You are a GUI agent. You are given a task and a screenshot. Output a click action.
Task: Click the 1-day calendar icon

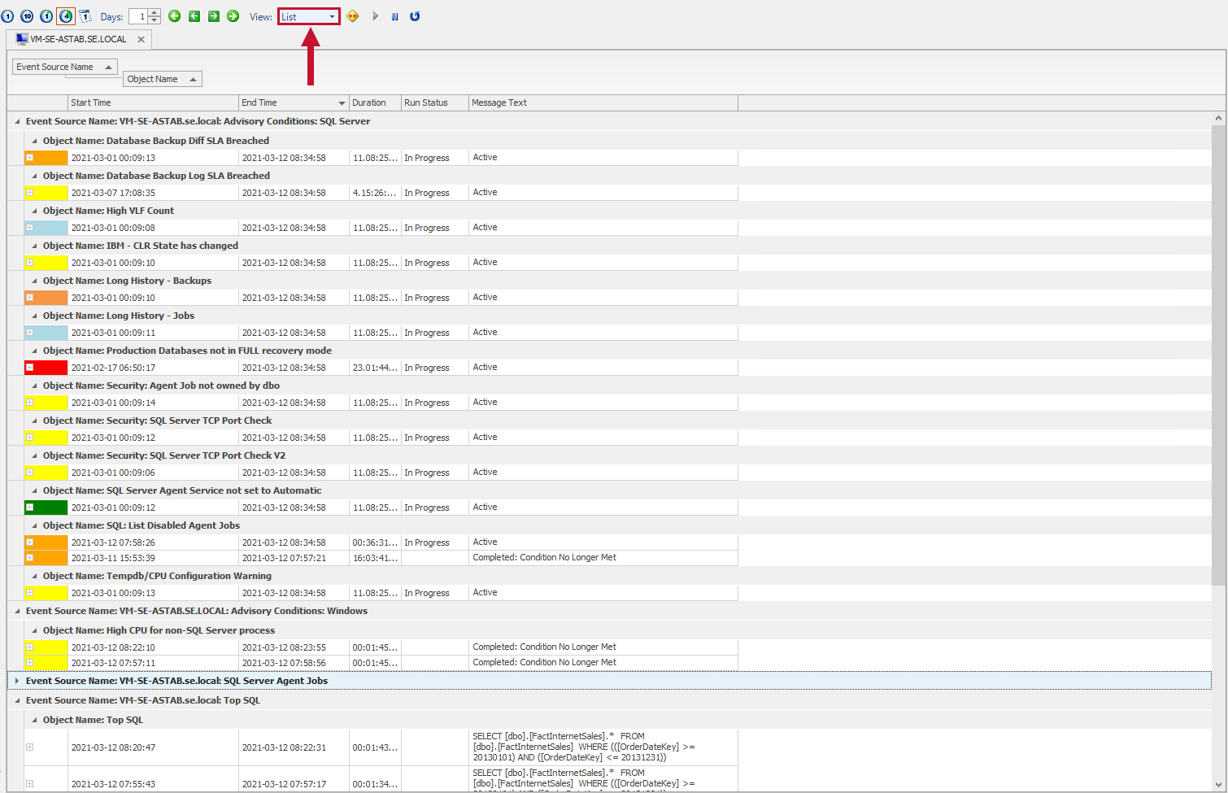85,16
